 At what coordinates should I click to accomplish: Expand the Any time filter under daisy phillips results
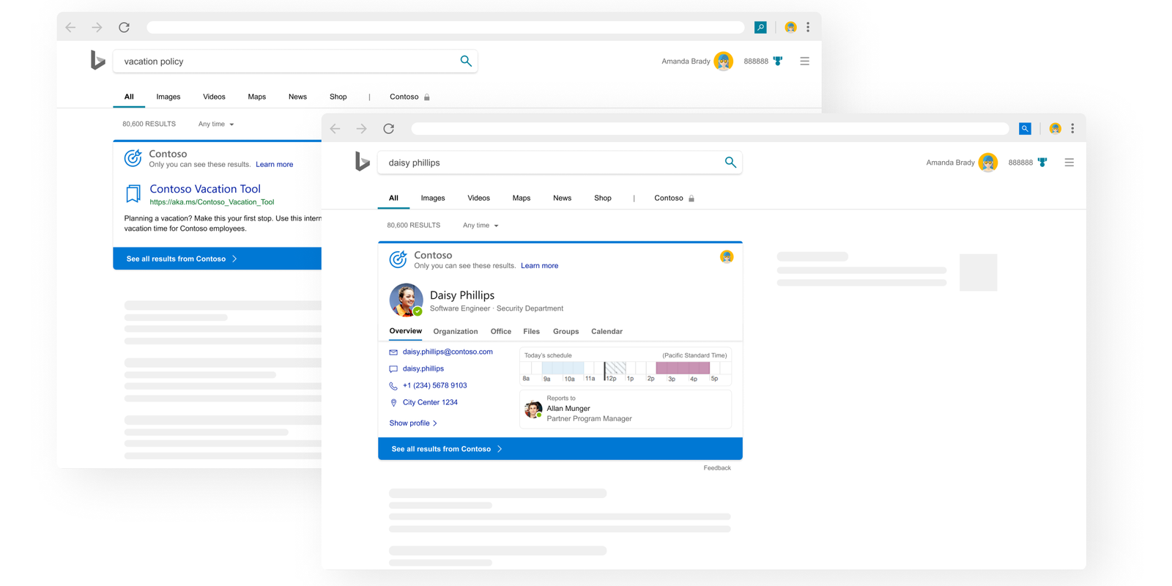pos(481,226)
